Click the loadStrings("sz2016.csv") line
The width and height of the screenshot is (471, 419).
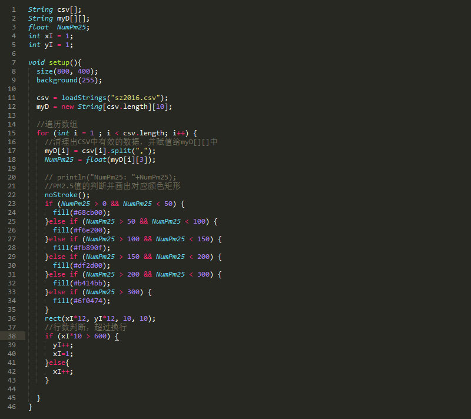(x=102, y=98)
